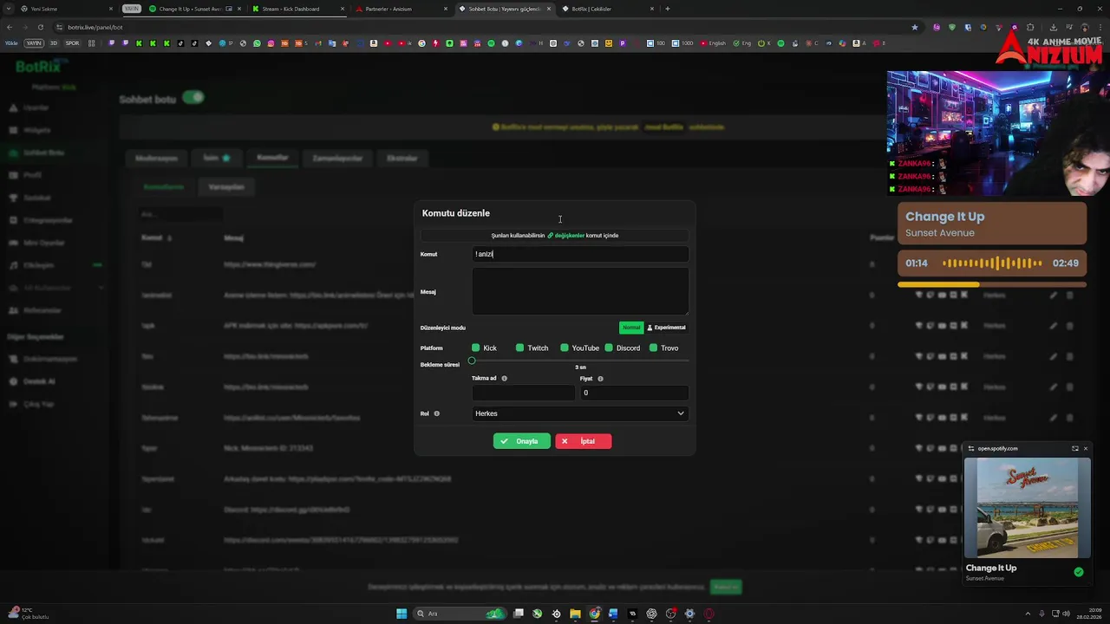Click the browser address bar
The image size is (1110, 624).
(486, 27)
